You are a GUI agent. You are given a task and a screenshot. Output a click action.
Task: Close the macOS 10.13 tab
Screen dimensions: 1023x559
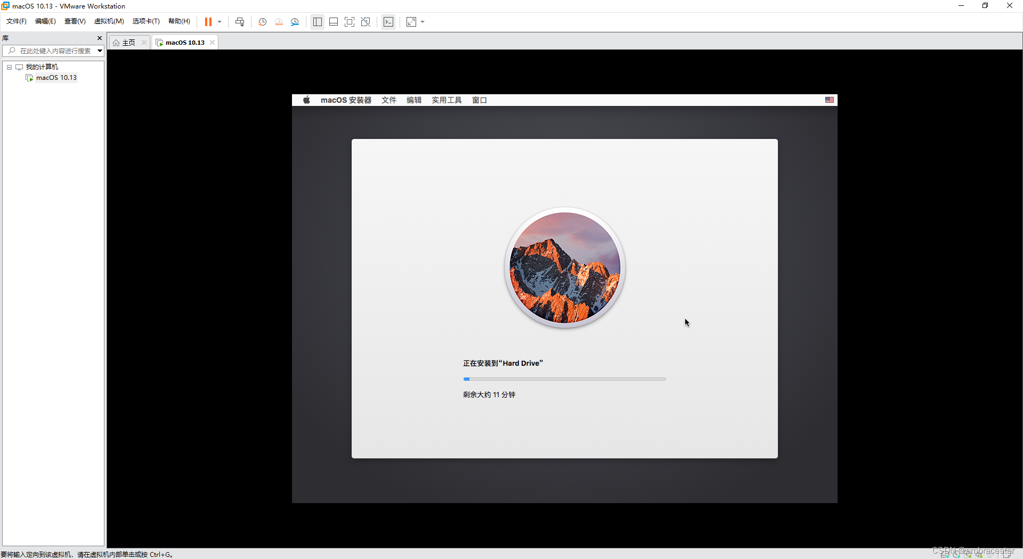212,42
